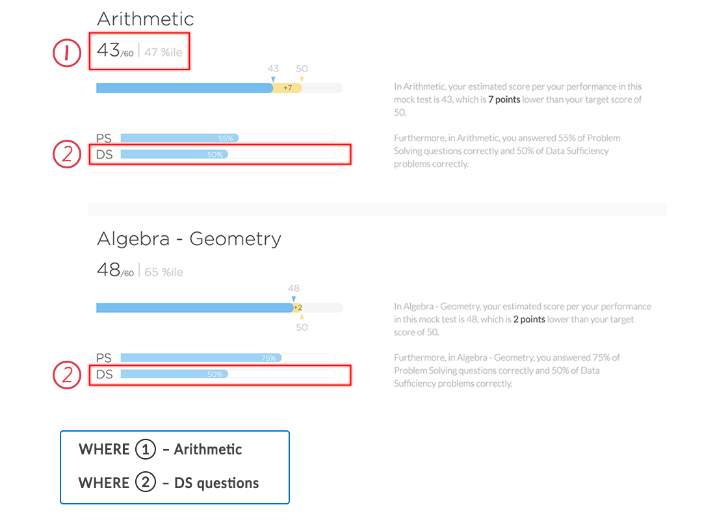Click the blue 48 marker above Algebra bar
The image size is (702, 520).
(294, 299)
